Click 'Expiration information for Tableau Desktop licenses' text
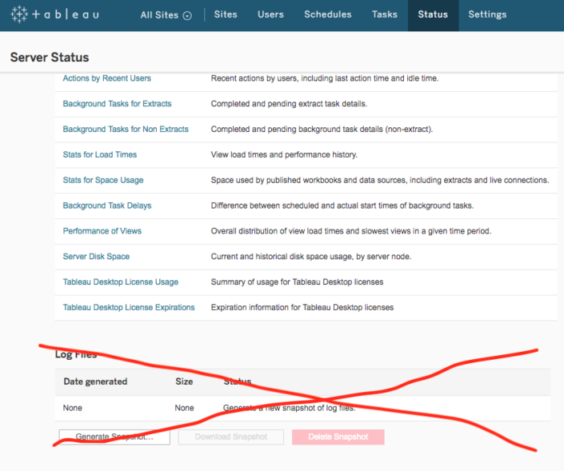The height and width of the screenshot is (471, 564). pyautogui.click(x=302, y=308)
